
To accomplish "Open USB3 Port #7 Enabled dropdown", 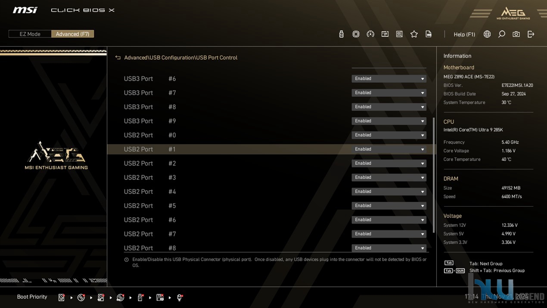I will (389, 93).
